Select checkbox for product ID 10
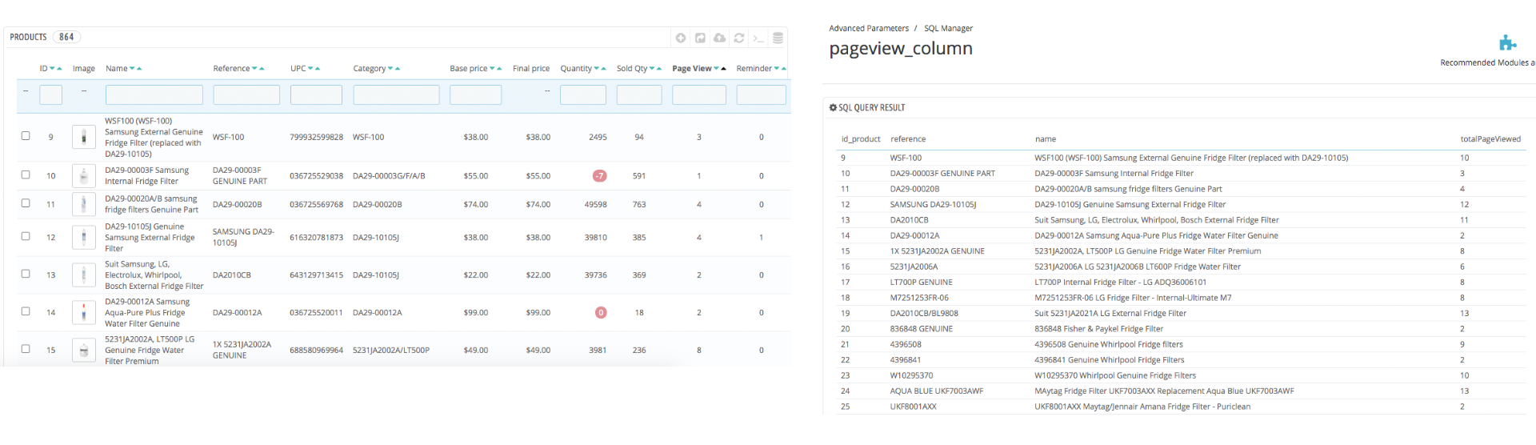 pos(26,174)
